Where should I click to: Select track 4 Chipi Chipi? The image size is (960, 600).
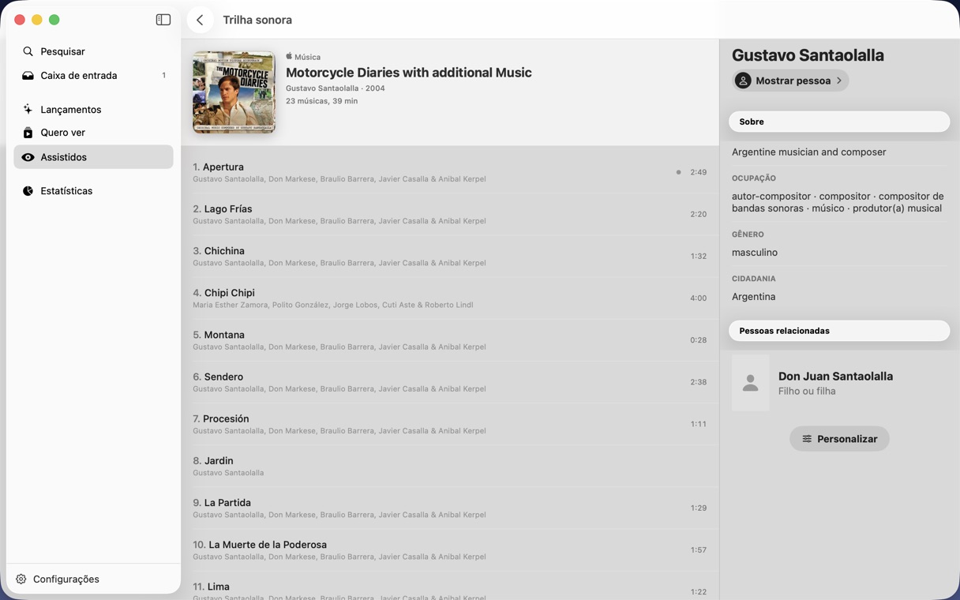(450, 298)
